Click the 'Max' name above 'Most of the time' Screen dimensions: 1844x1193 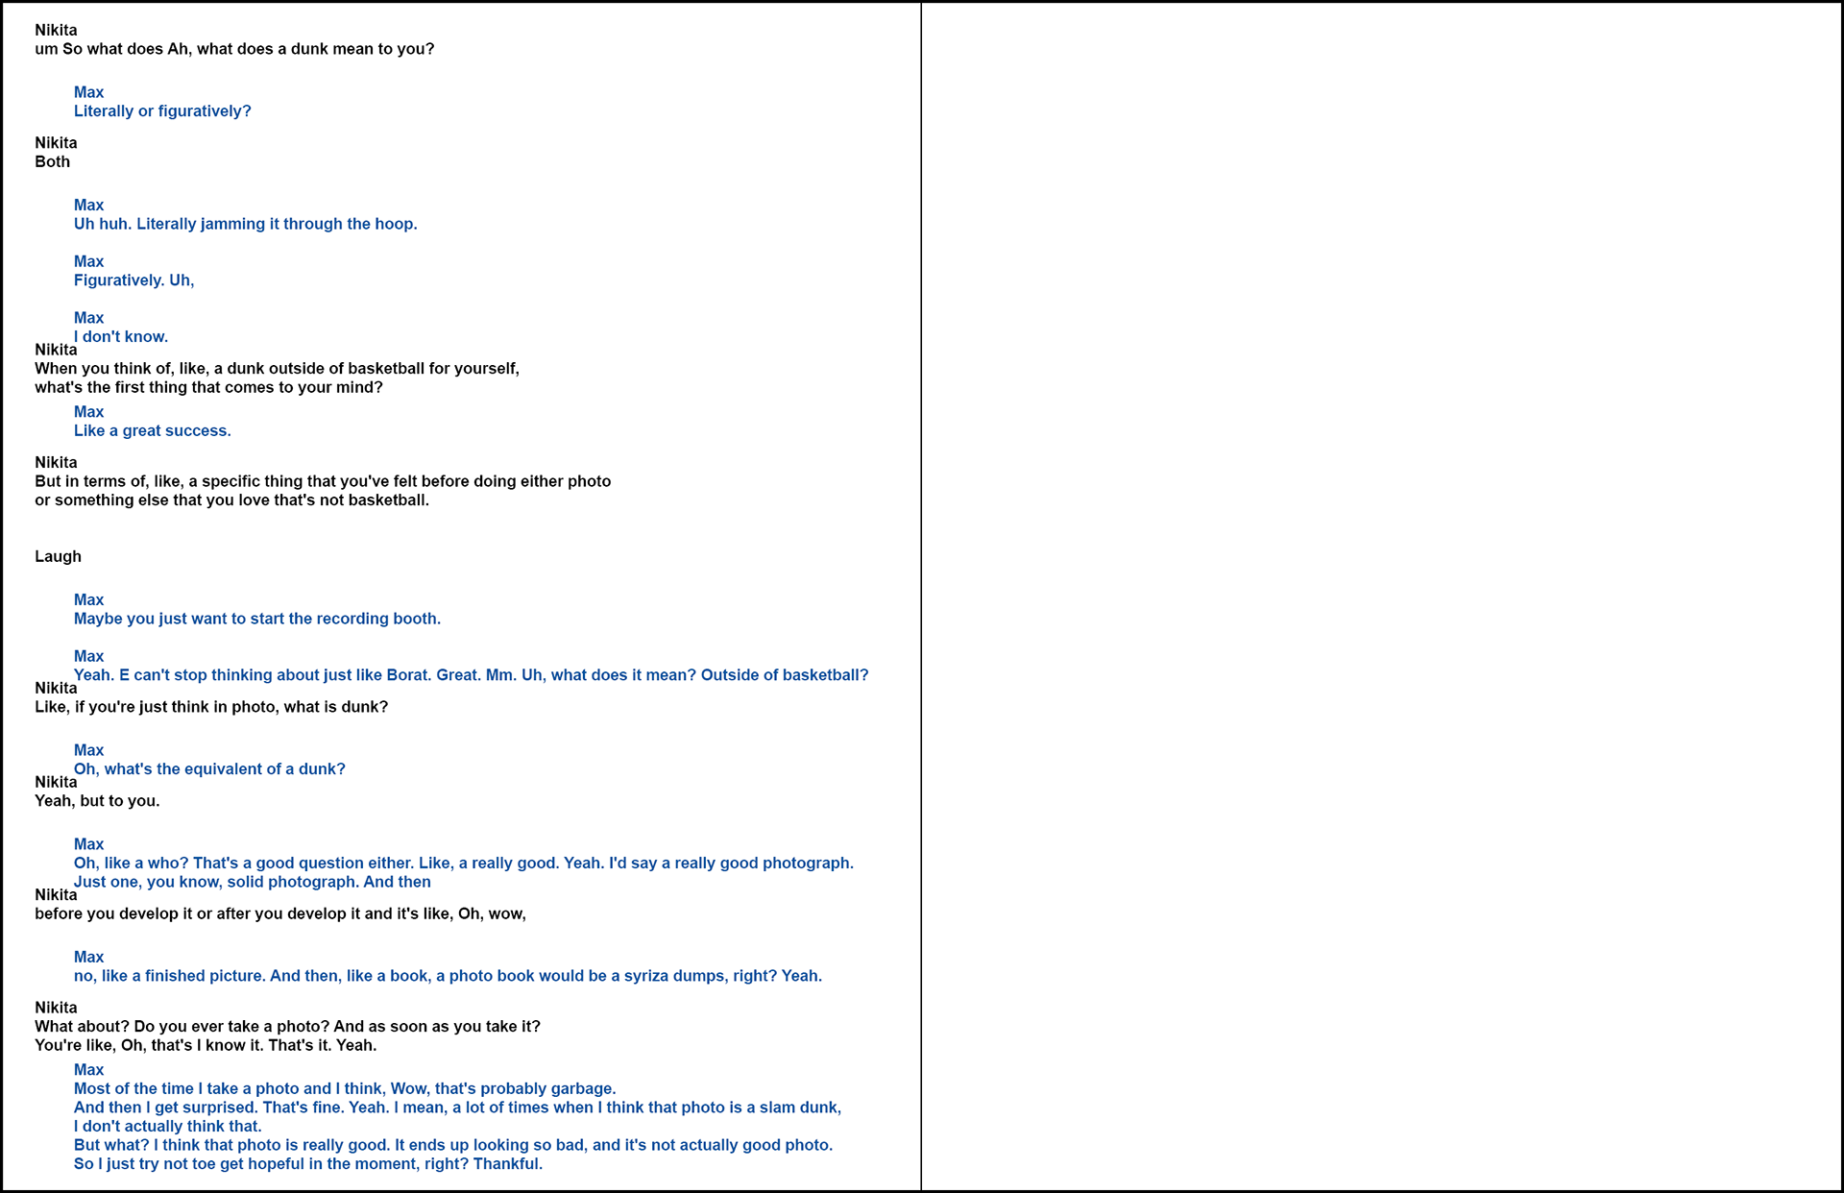tap(88, 1070)
